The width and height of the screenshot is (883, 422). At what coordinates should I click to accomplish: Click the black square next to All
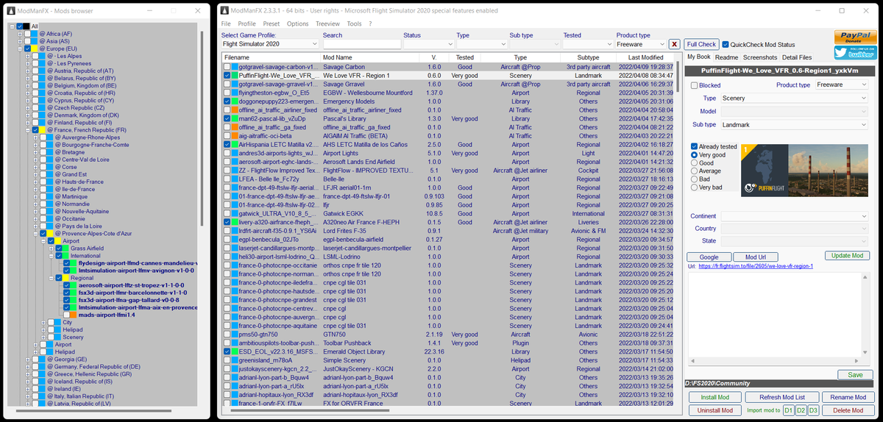coord(27,26)
